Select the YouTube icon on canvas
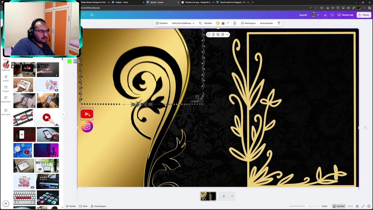 point(87,114)
